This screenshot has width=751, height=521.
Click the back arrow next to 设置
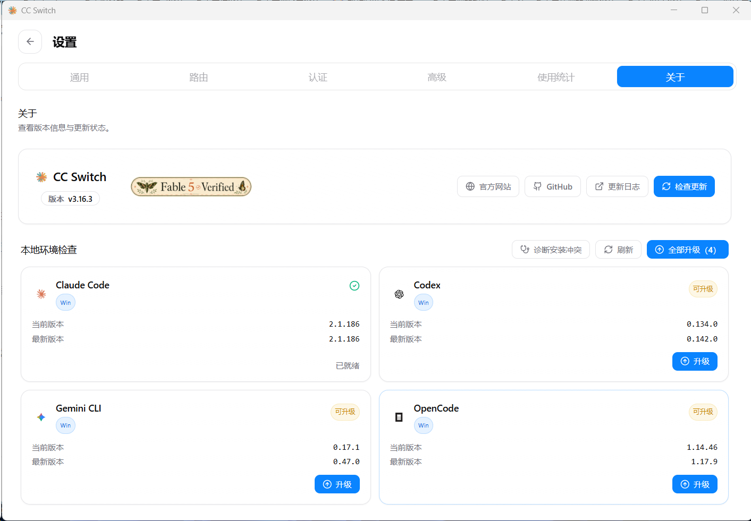(30, 41)
